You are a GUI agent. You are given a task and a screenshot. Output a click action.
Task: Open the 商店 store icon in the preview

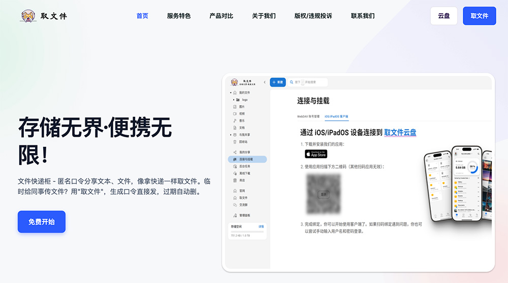[235, 180]
